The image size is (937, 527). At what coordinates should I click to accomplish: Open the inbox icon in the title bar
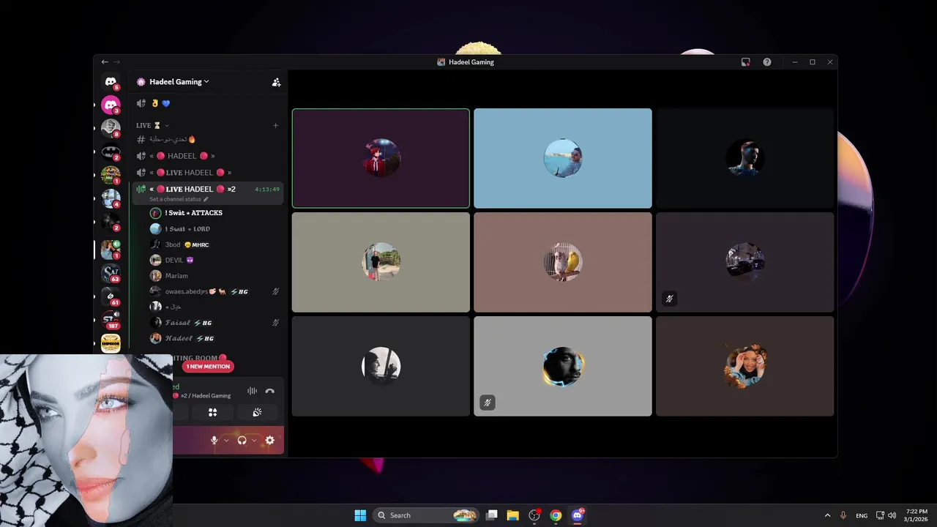(x=745, y=62)
